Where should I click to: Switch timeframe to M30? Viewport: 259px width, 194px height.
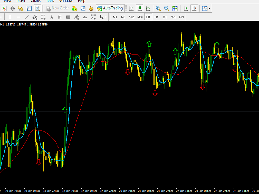[140, 17]
